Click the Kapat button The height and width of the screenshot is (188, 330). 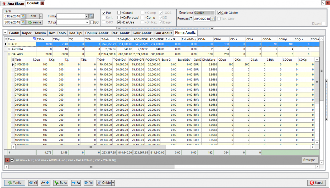[317, 183]
